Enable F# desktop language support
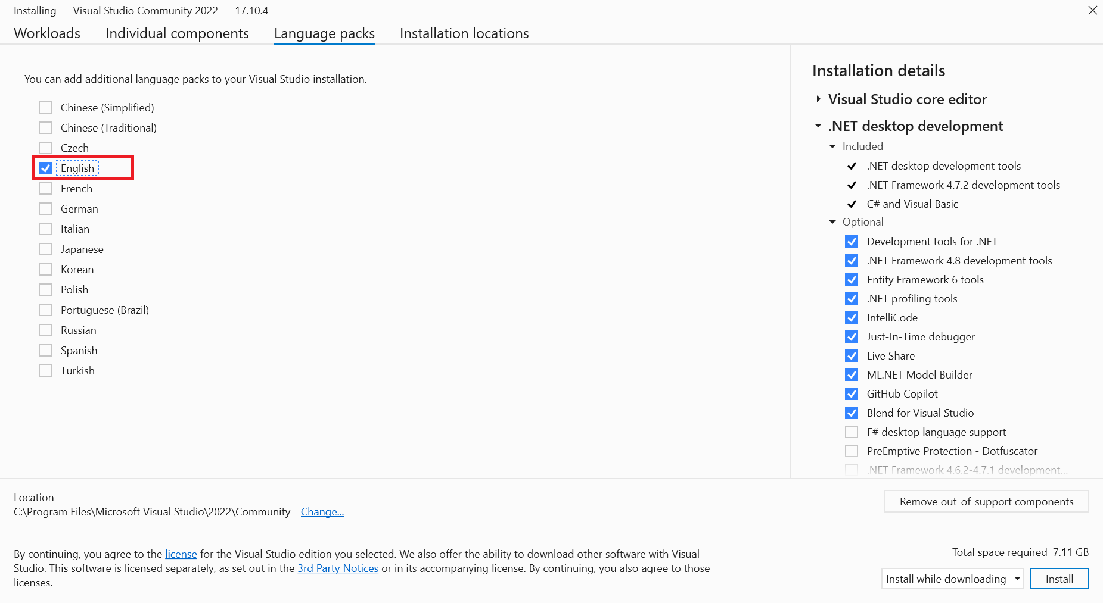The image size is (1103, 603). coord(852,432)
